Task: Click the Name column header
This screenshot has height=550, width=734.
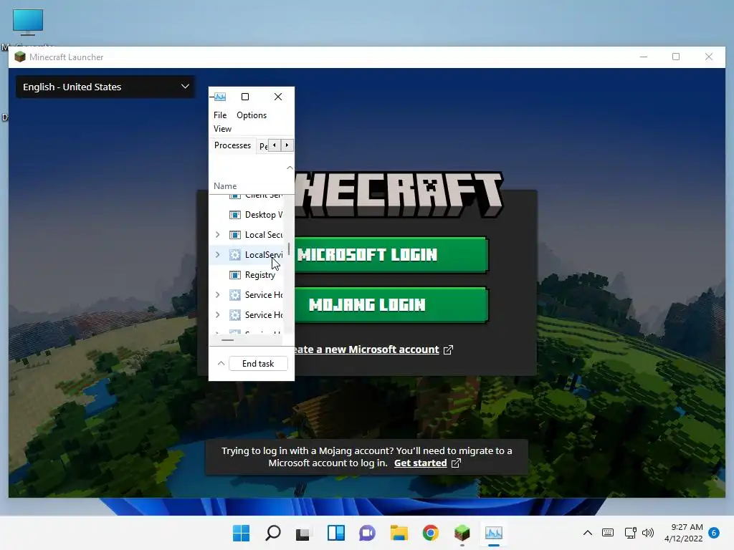Action: point(224,186)
